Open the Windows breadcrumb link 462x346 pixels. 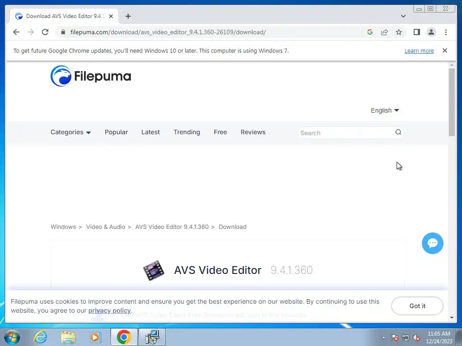63,227
